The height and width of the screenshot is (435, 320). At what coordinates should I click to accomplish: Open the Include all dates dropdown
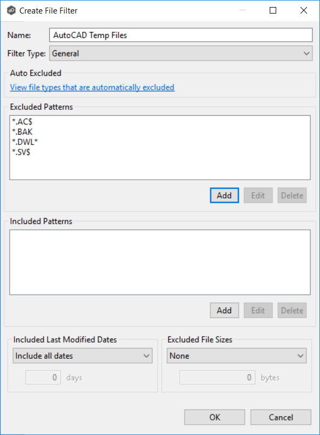(x=83, y=355)
